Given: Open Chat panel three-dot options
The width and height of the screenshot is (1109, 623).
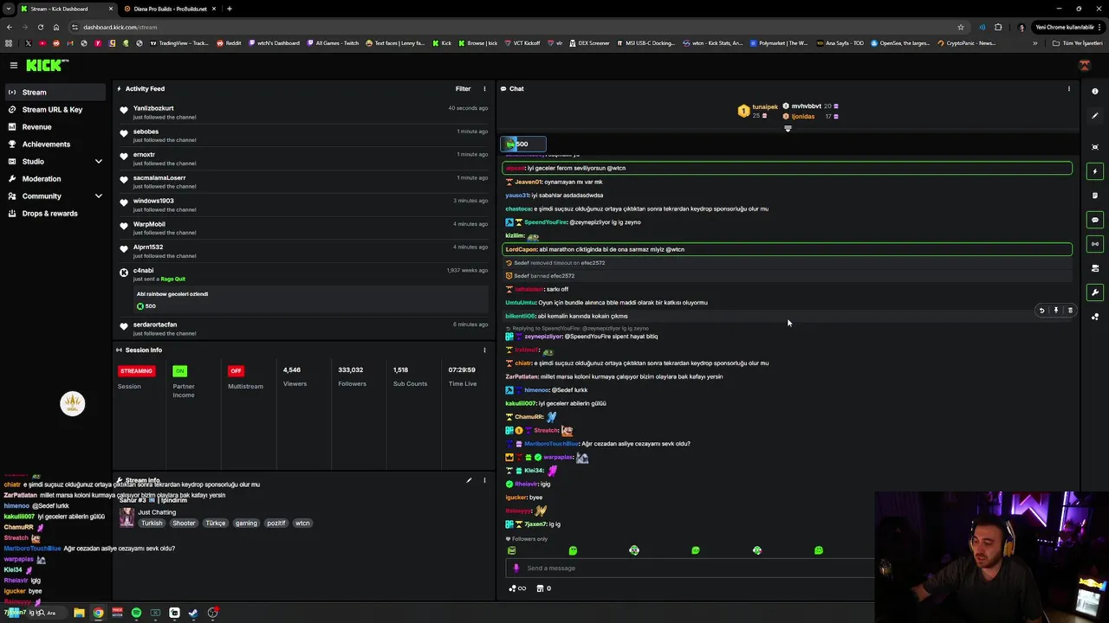Looking at the screenshot, I should (1068, 88).
